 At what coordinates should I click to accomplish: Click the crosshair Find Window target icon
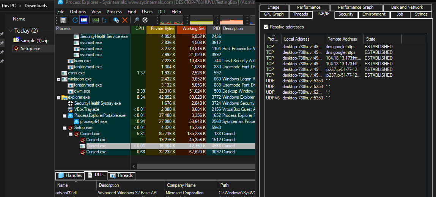coord(145,20)
